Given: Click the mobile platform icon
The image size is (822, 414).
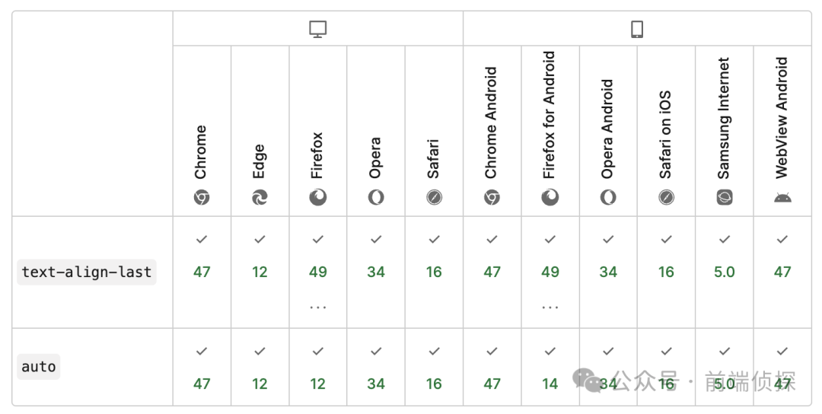Looking at the screenshot, I should click(637, 29).
